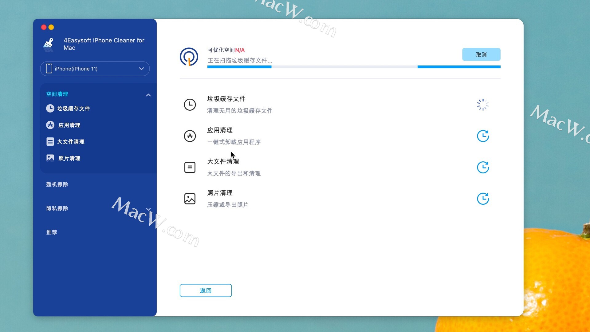Click the rescan clock icon for 照片清理

[483, 199]
